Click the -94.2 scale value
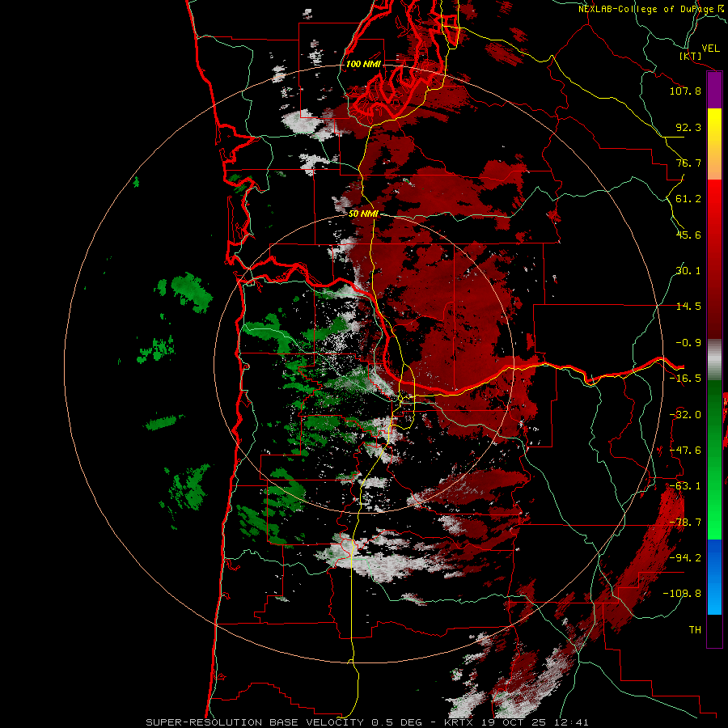Image resolution: width=728 pixels, height=728 pixels. click(685, 558)
